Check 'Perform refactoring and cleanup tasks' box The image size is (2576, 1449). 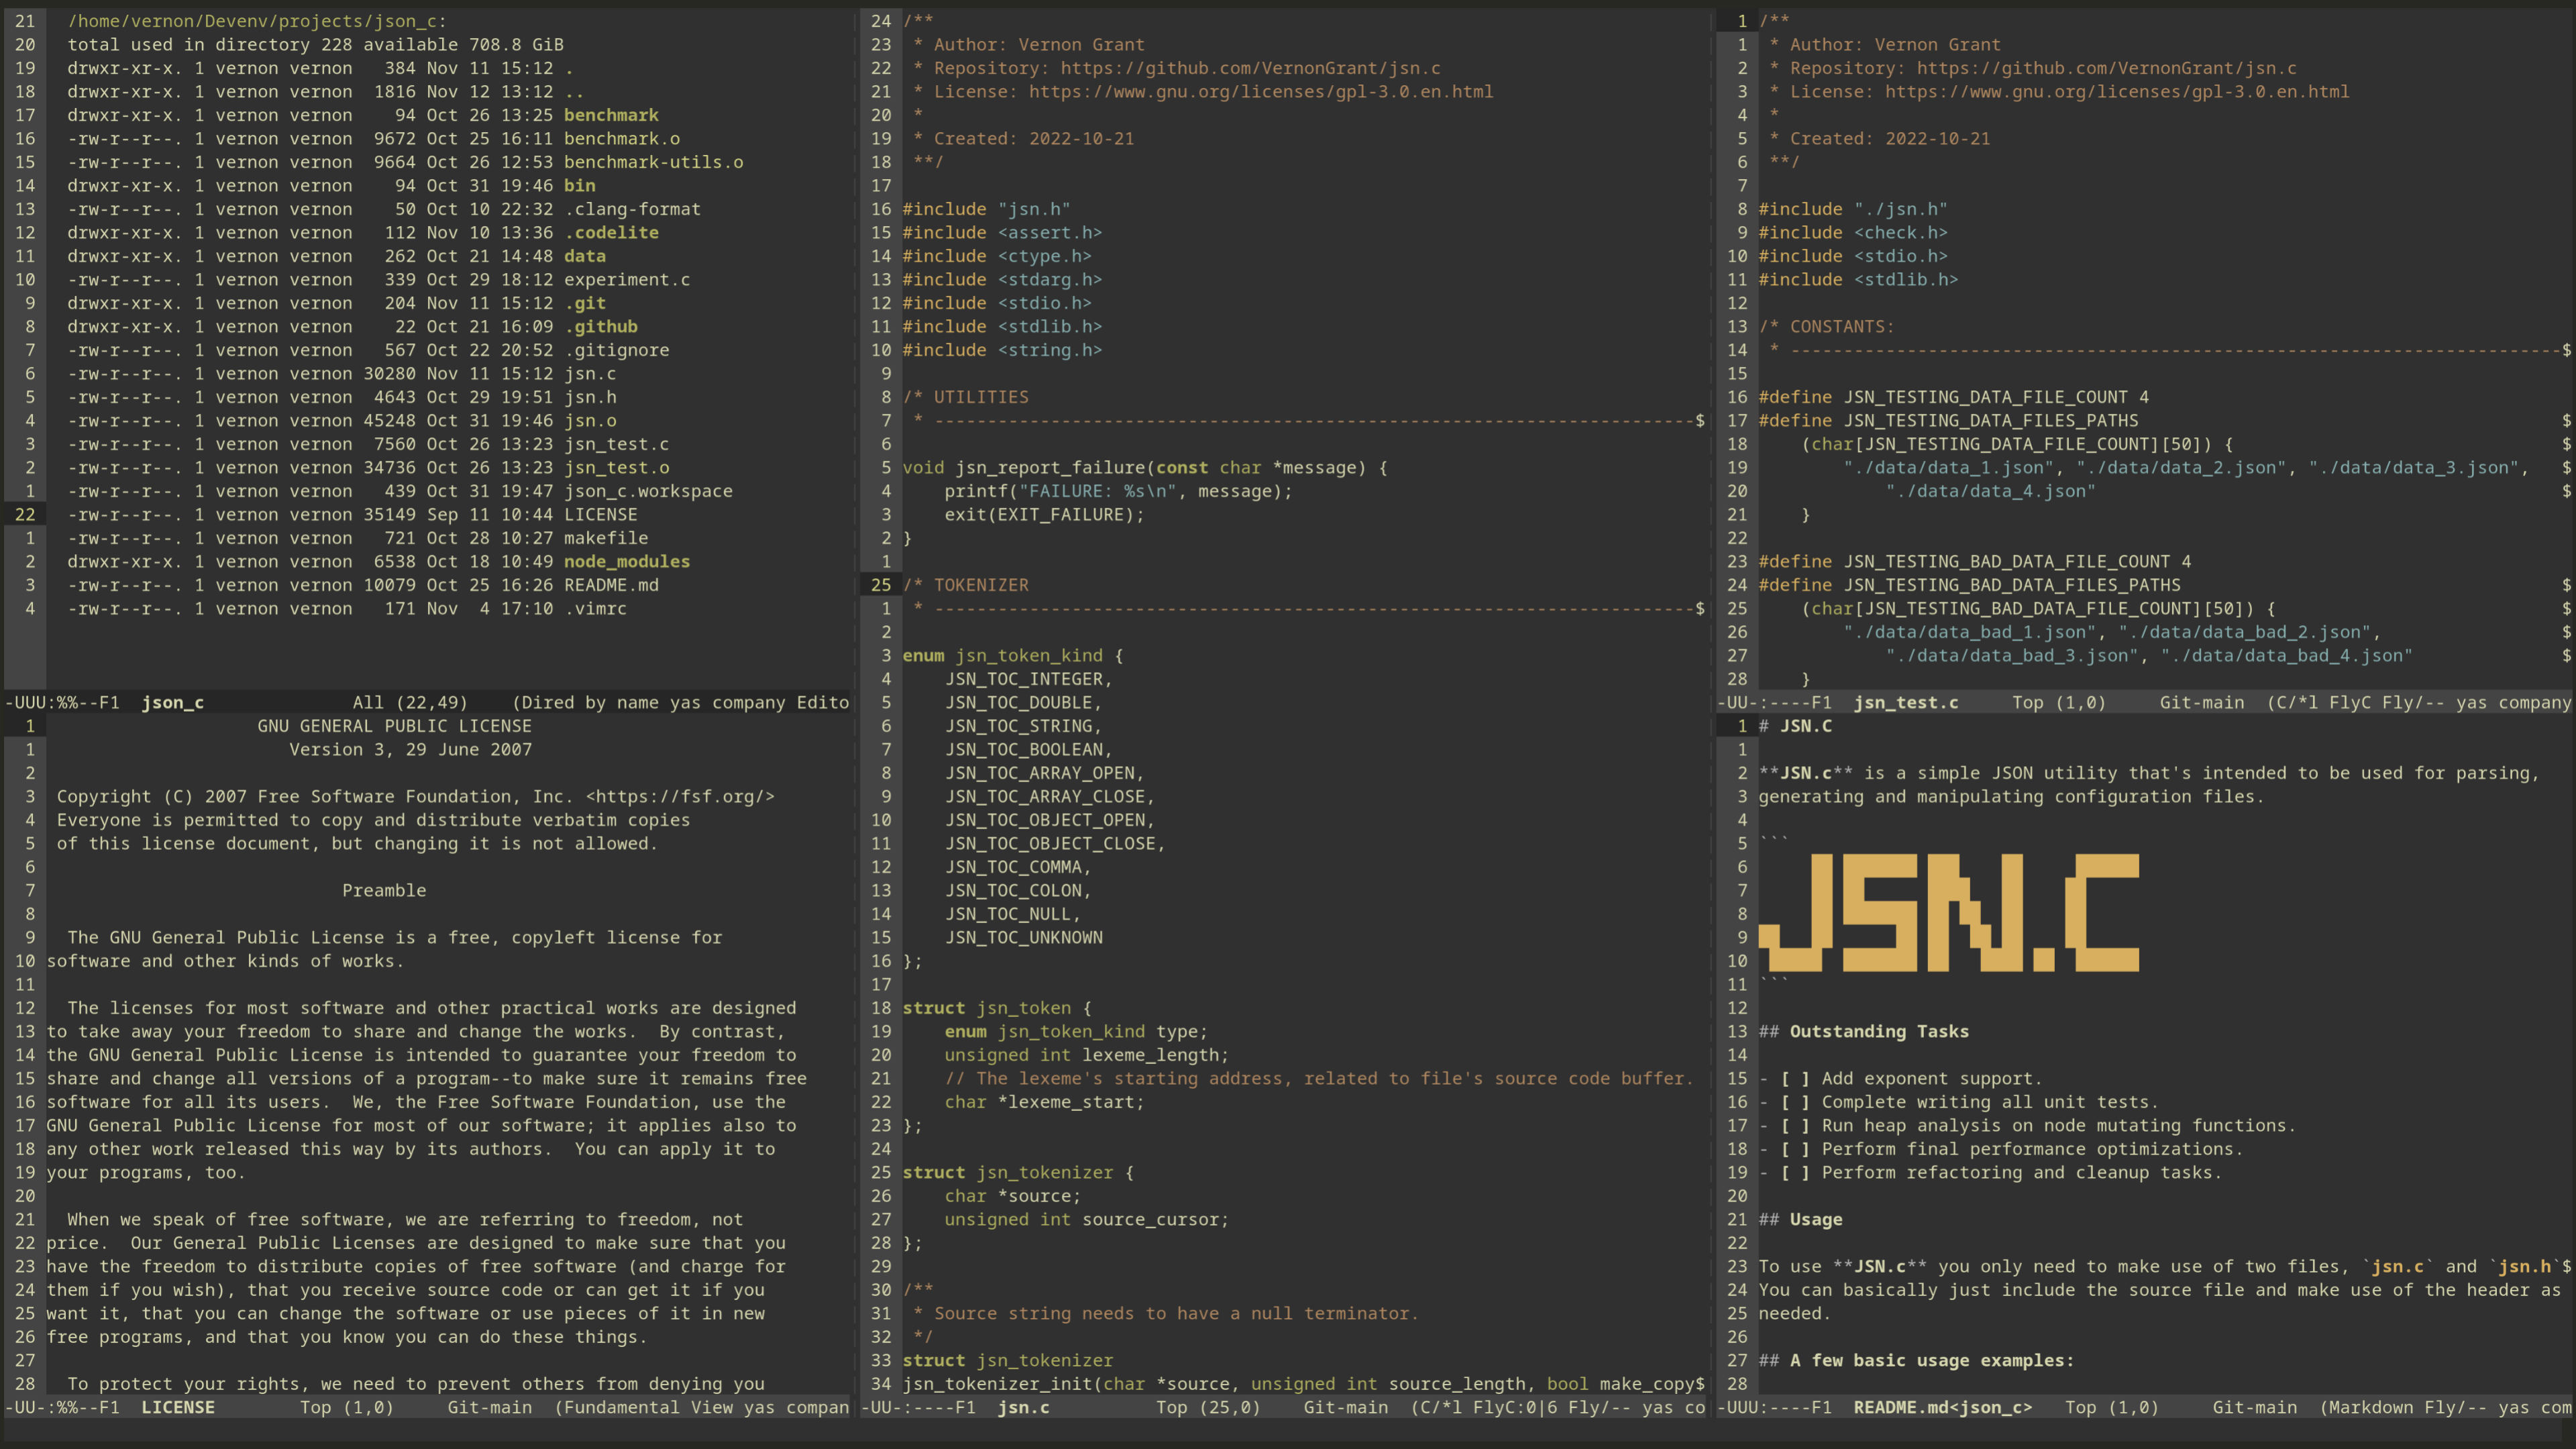1796,1173
